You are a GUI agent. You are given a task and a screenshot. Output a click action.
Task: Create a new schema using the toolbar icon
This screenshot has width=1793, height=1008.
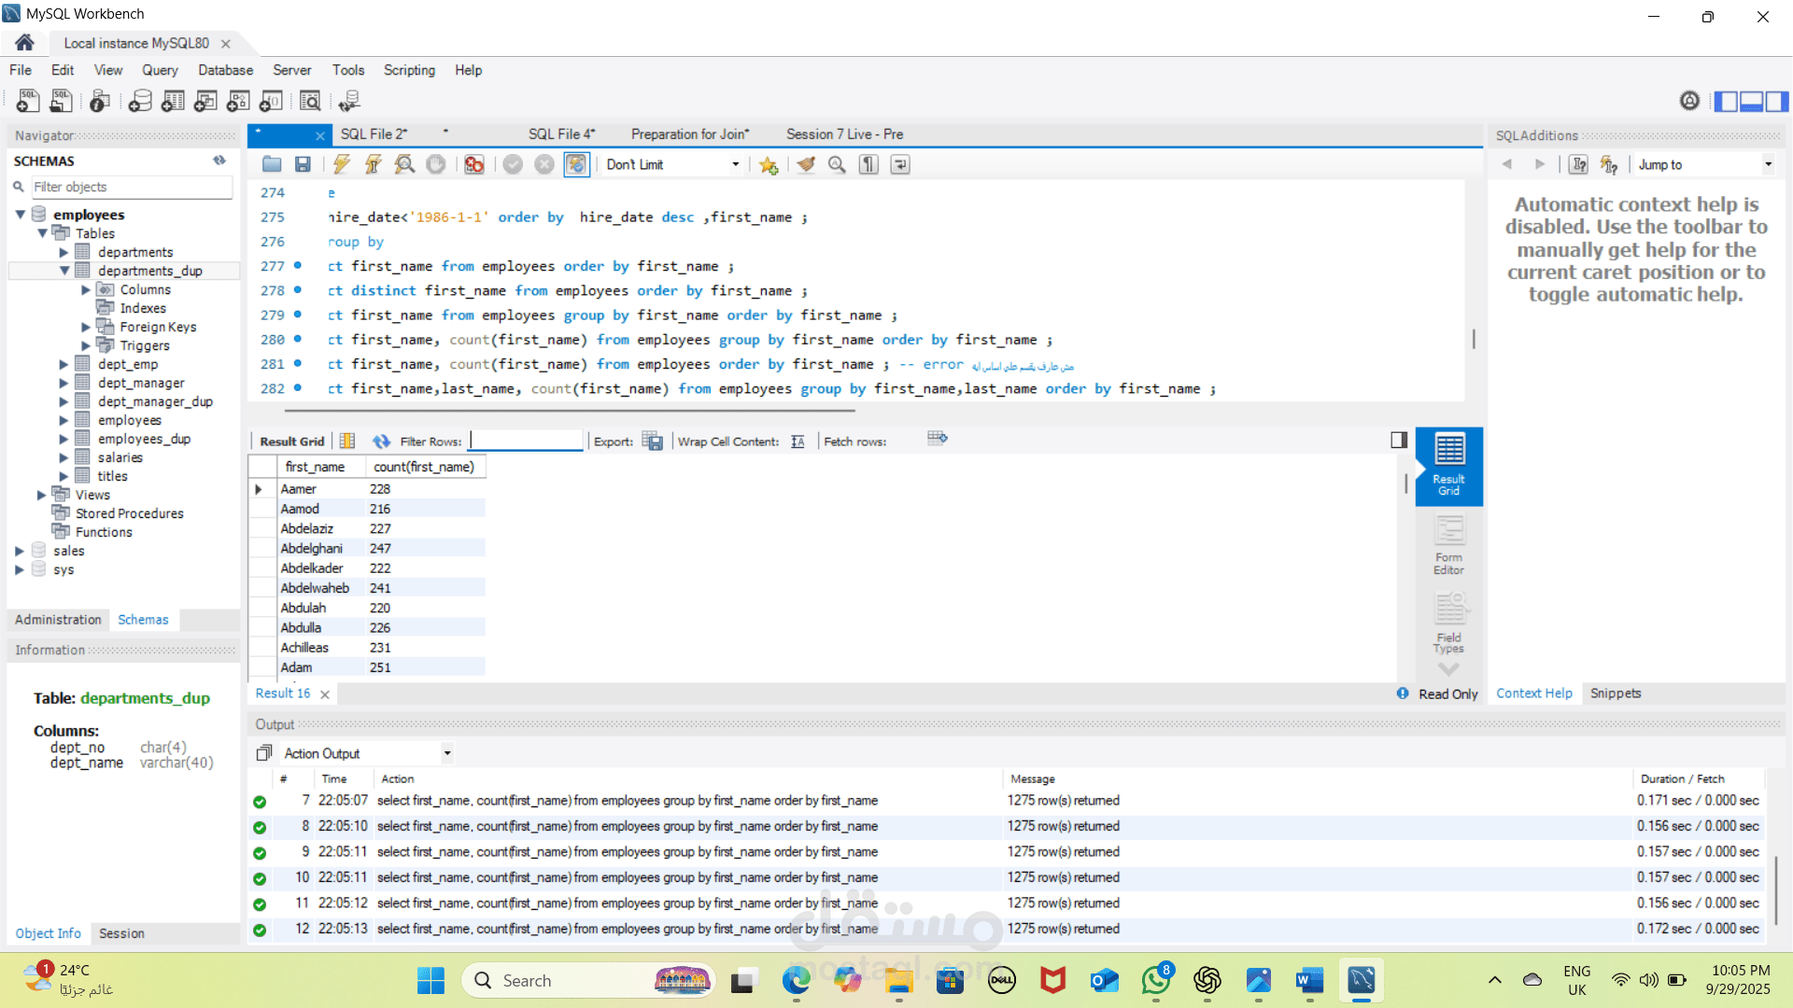(140, 101)
